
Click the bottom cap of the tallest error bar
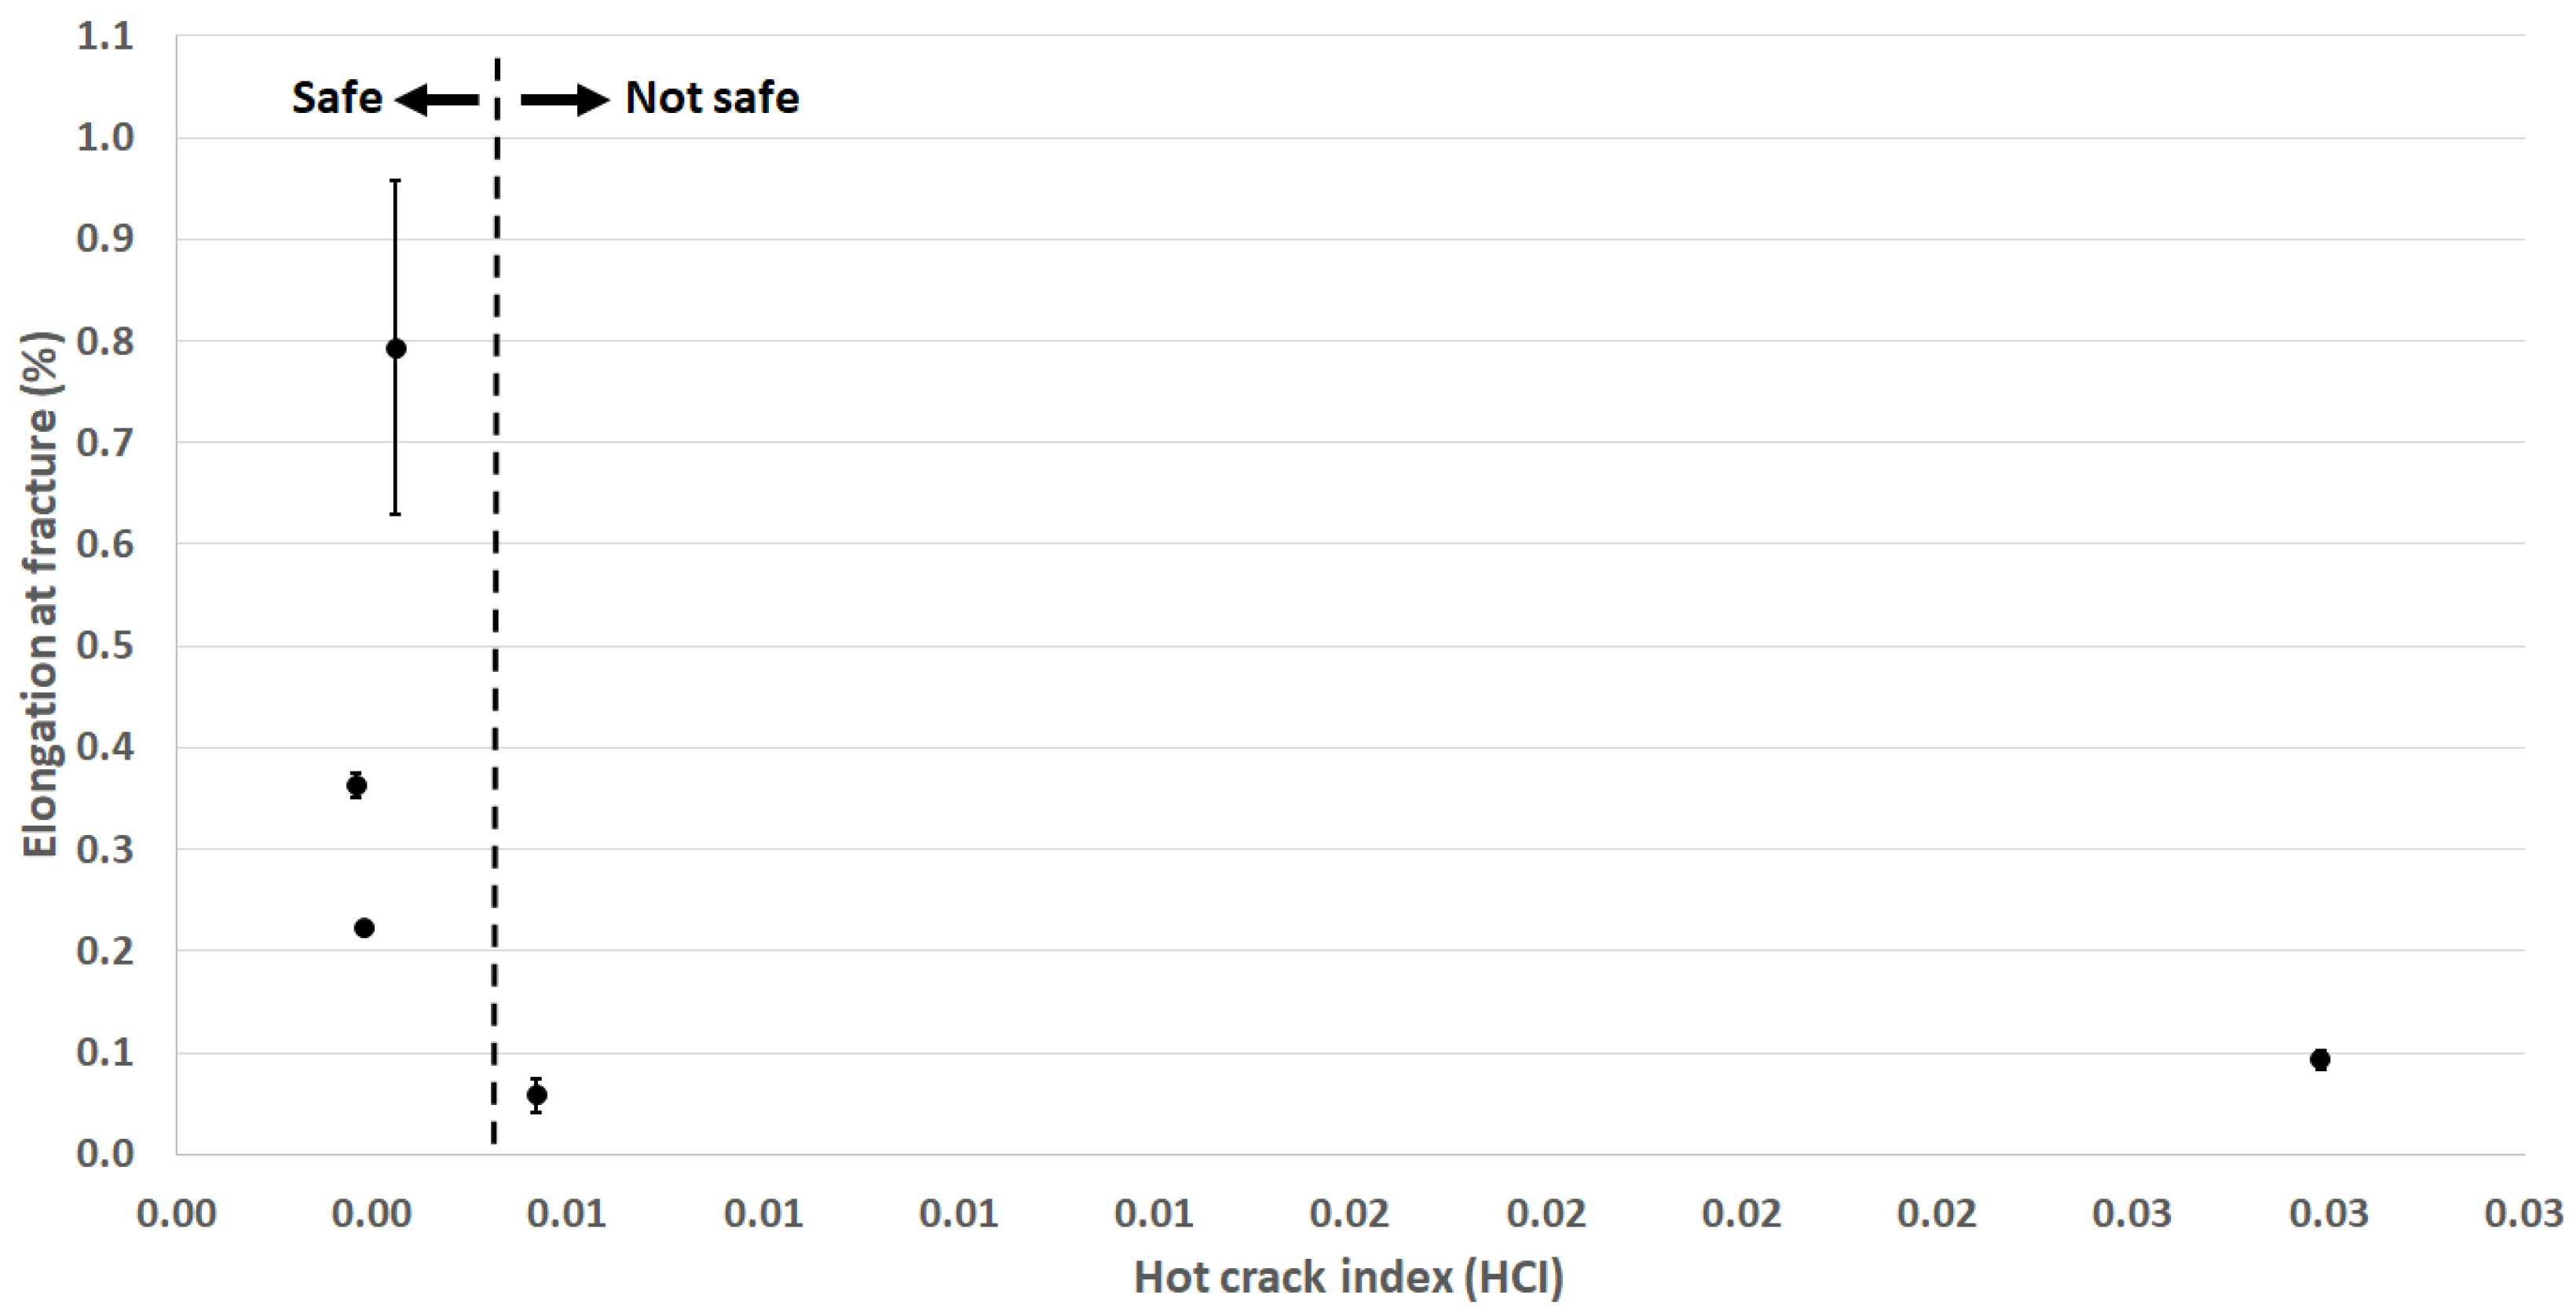(395, 513)
